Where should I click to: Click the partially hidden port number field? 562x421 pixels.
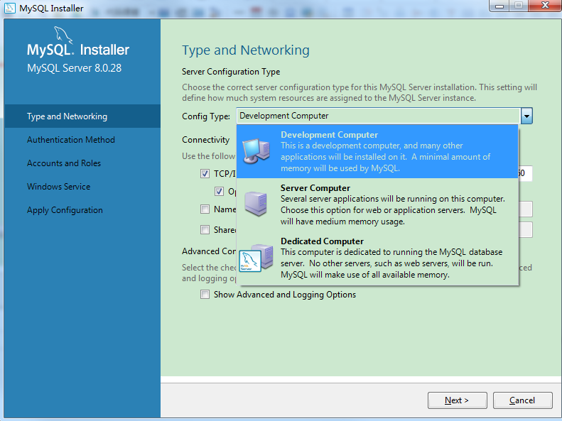[x=525, y=173]
